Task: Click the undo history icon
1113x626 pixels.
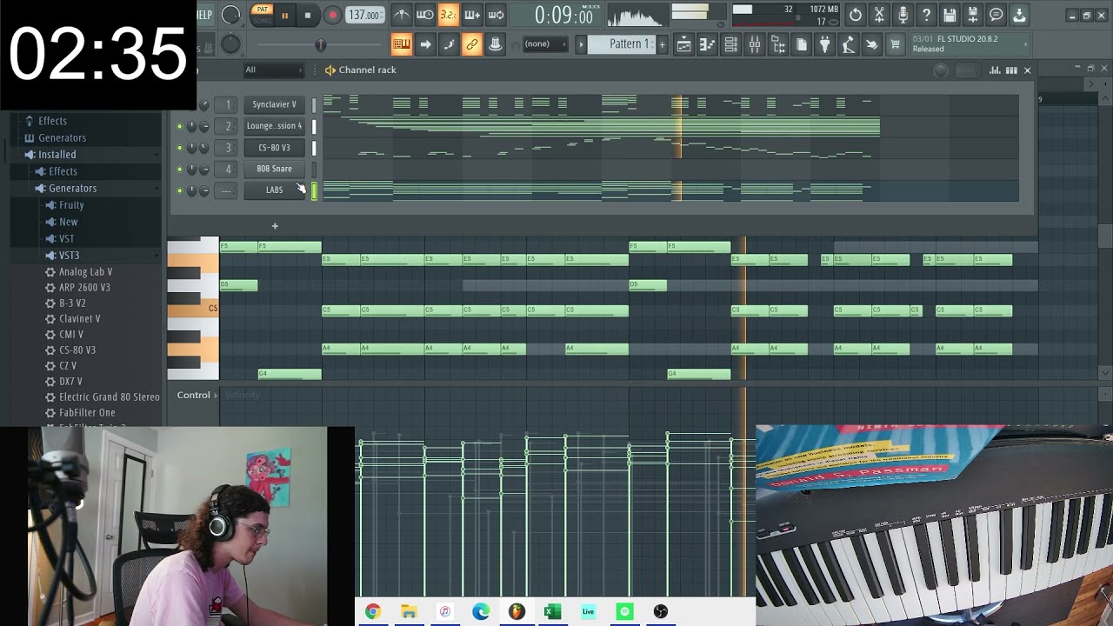Action: coord(856,15)
